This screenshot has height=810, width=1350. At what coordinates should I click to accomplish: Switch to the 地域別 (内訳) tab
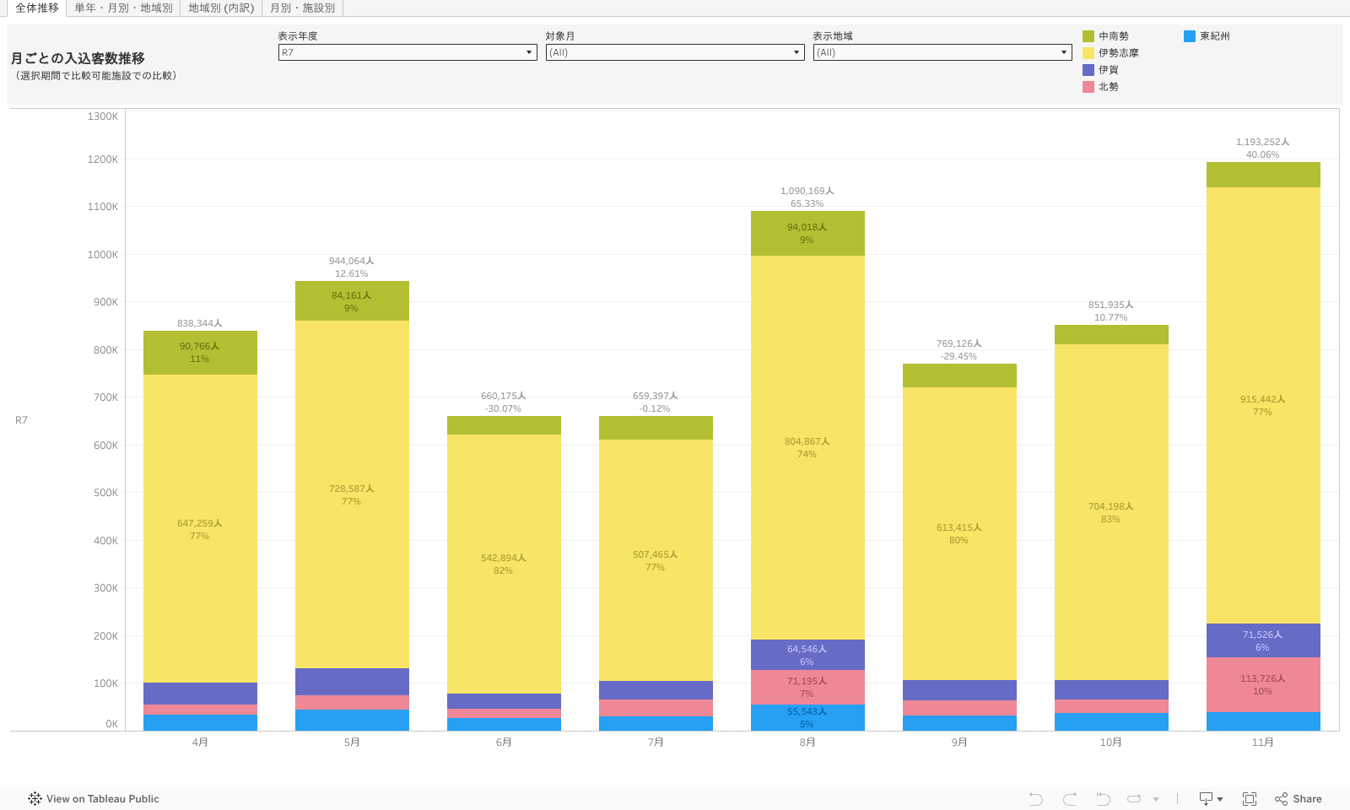point(221,8)
